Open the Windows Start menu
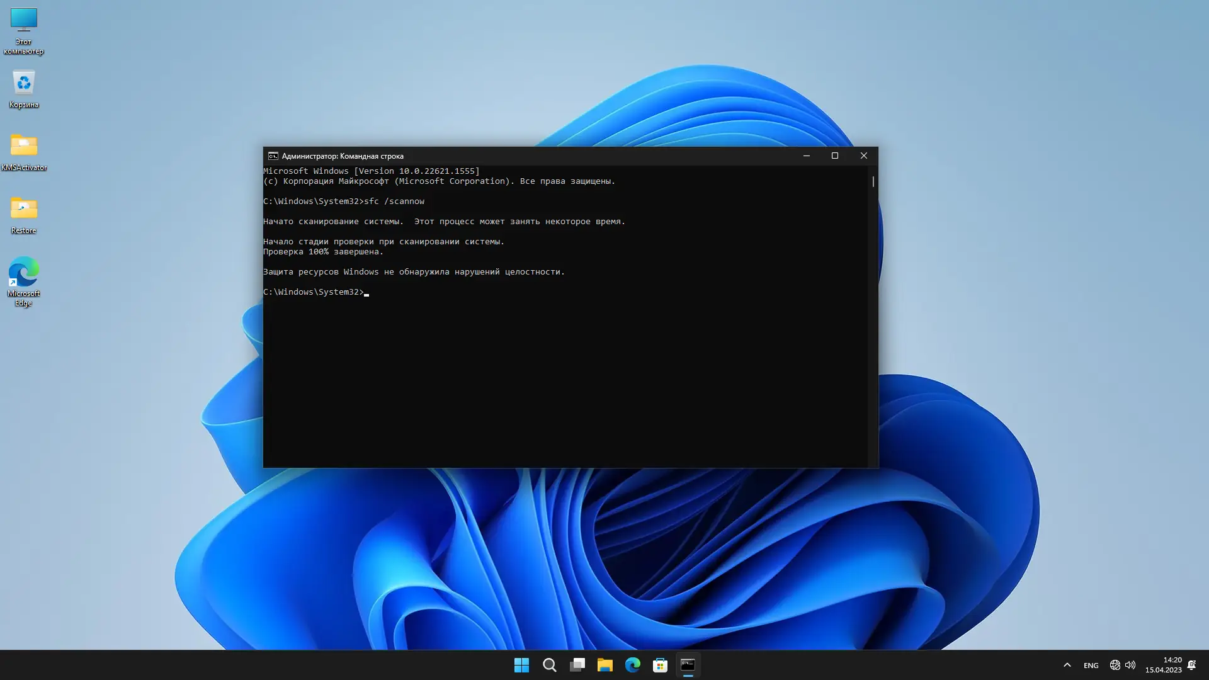The height and width of the screenshot is (680, 1209). pos(521,665)
